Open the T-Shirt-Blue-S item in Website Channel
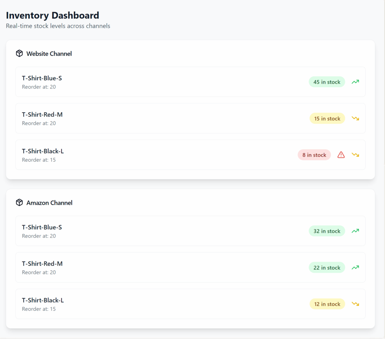Screen dimensions: 385x339 coord(190,82)
